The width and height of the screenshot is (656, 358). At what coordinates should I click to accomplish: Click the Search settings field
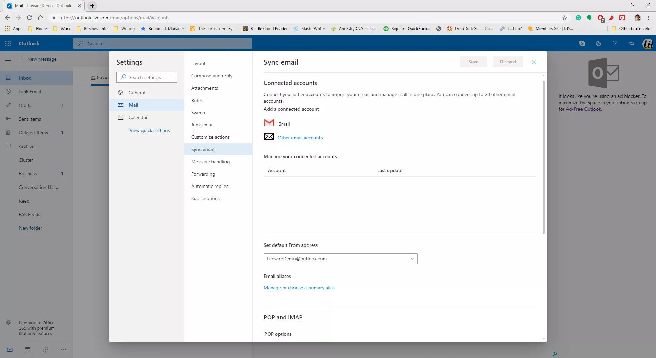click(x=147, y=77)
